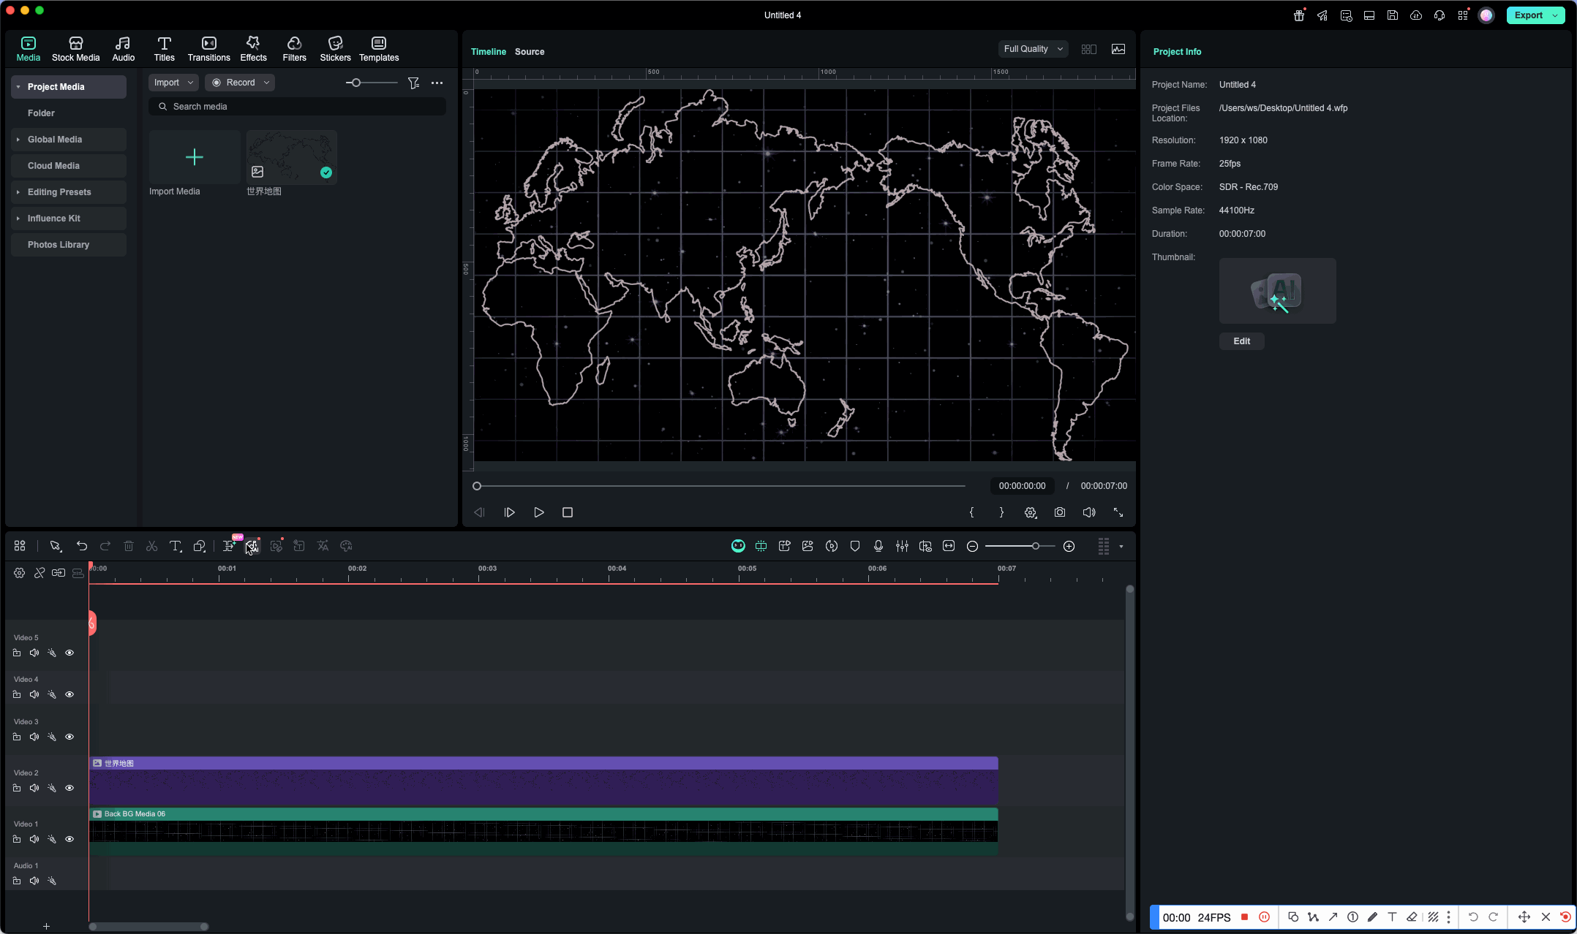
Task: Click the Export button
Action: point(1527,15)
